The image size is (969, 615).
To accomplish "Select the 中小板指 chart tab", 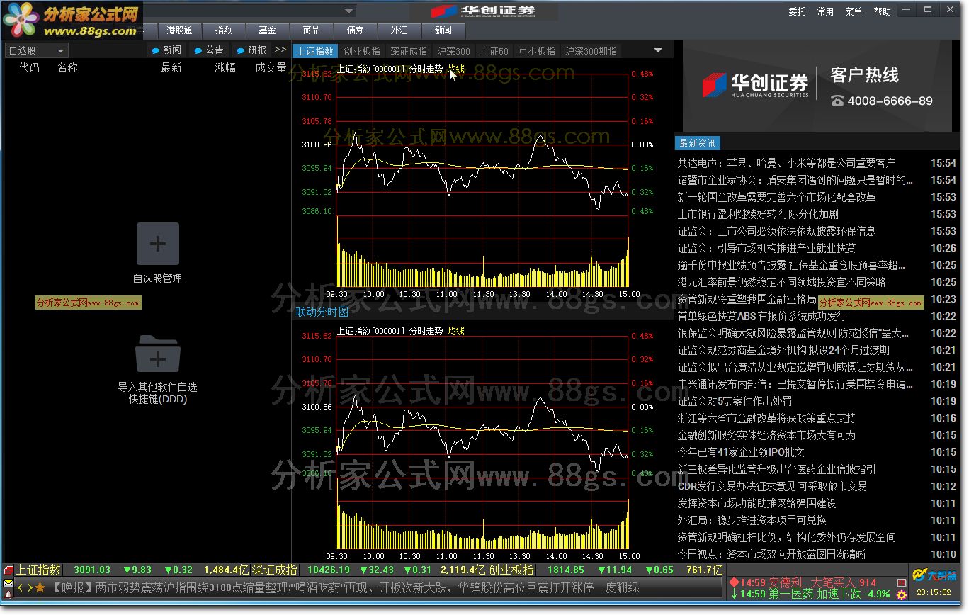I will pos(537,51).
